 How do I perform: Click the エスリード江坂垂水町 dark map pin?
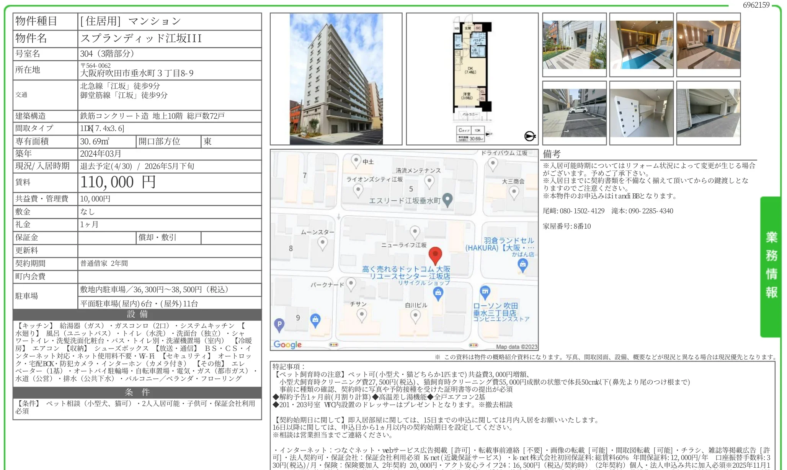(x=447, y=199)
